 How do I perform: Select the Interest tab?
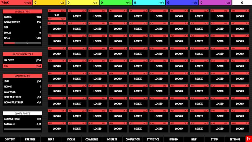(112, 139)
